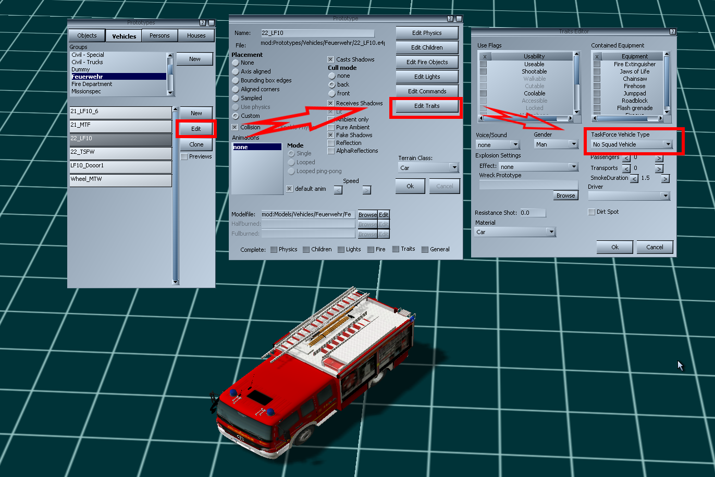
Task: Switch to the Houses tab
Action: [196, 36]
